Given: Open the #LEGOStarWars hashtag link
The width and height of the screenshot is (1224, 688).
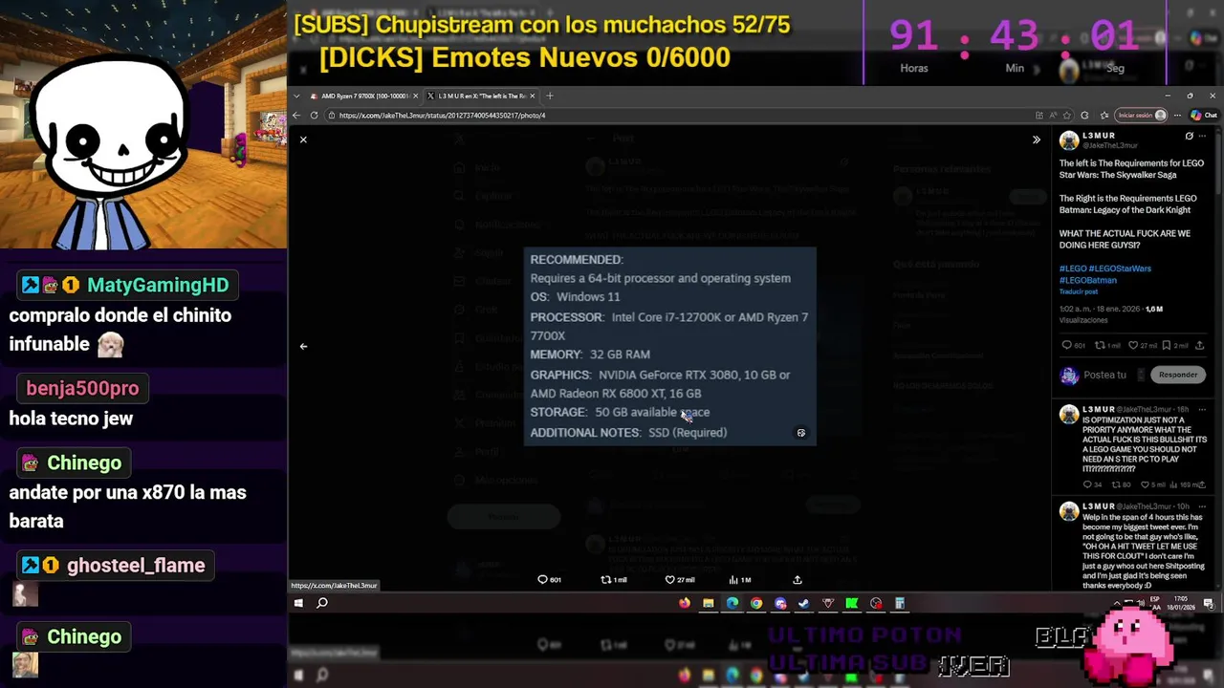Looking at the screenshot, I should [1120, 269].
